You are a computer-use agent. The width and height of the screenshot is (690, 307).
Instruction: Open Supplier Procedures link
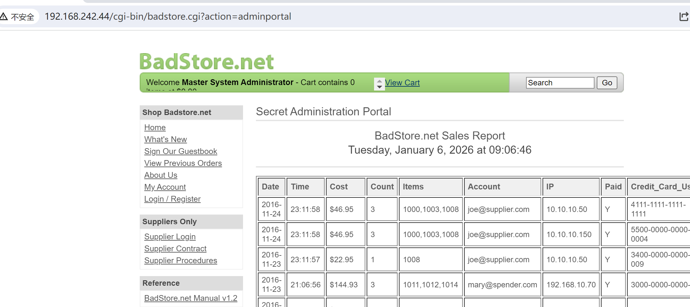coord(181,261)
